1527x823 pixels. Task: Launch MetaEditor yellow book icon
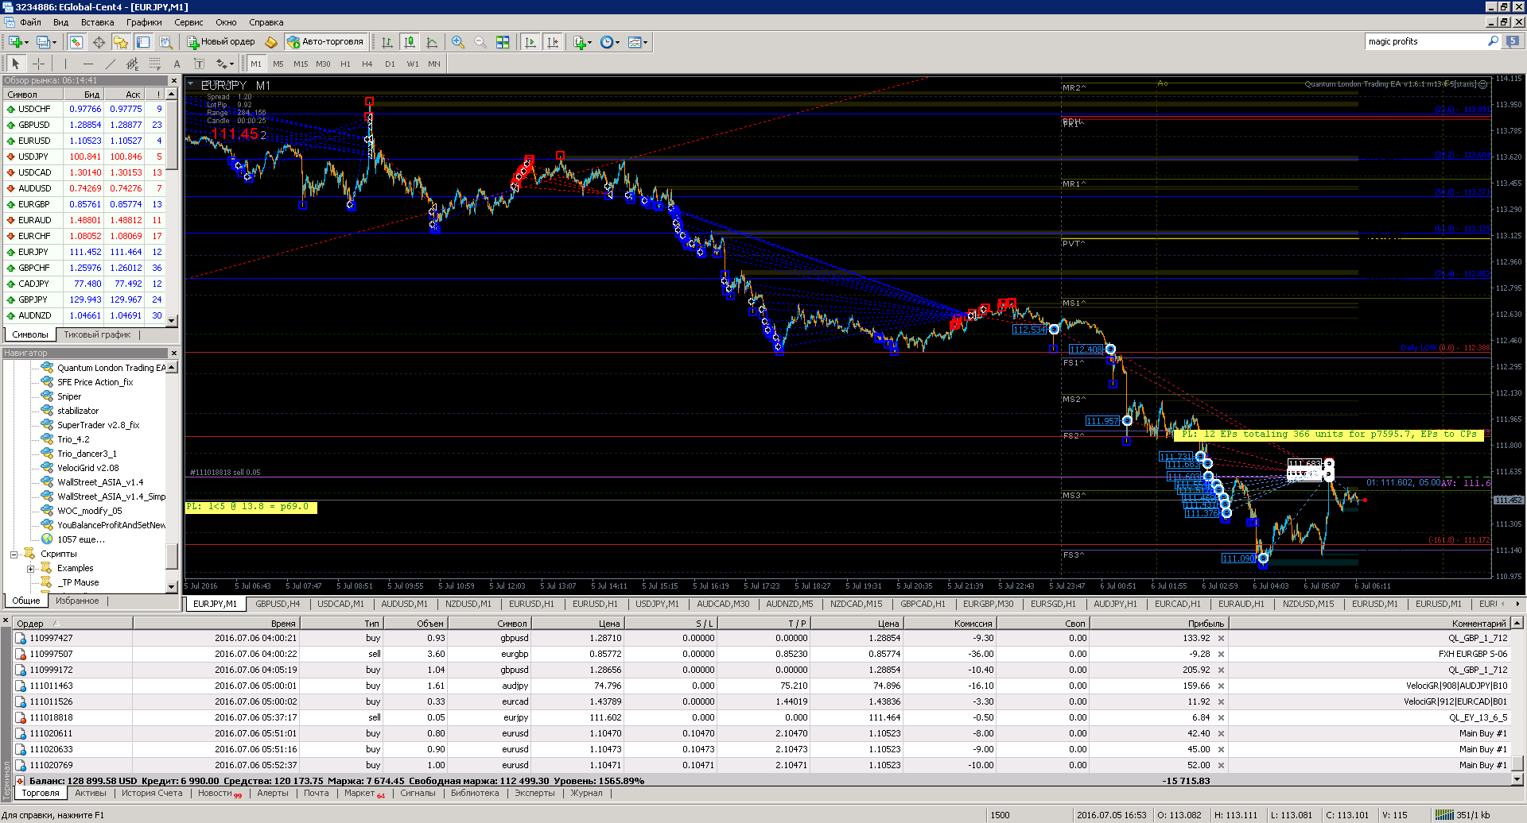pos(271,42)
